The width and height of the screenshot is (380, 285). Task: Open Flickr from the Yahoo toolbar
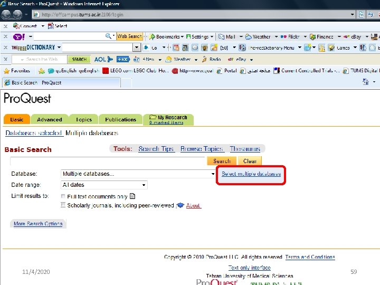290,37
